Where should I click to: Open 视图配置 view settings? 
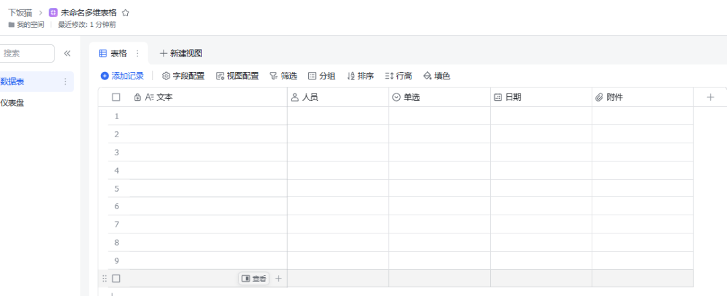[x=237, y=76]
